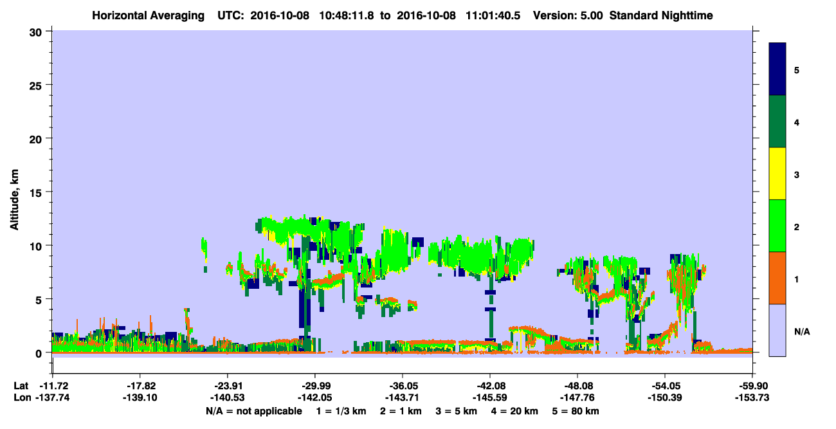Click the longitude label -153.73

point(753,398)
